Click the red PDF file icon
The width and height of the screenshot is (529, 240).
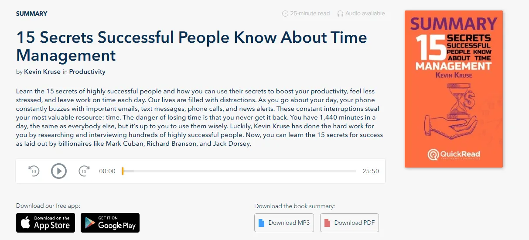click(328, 223)
